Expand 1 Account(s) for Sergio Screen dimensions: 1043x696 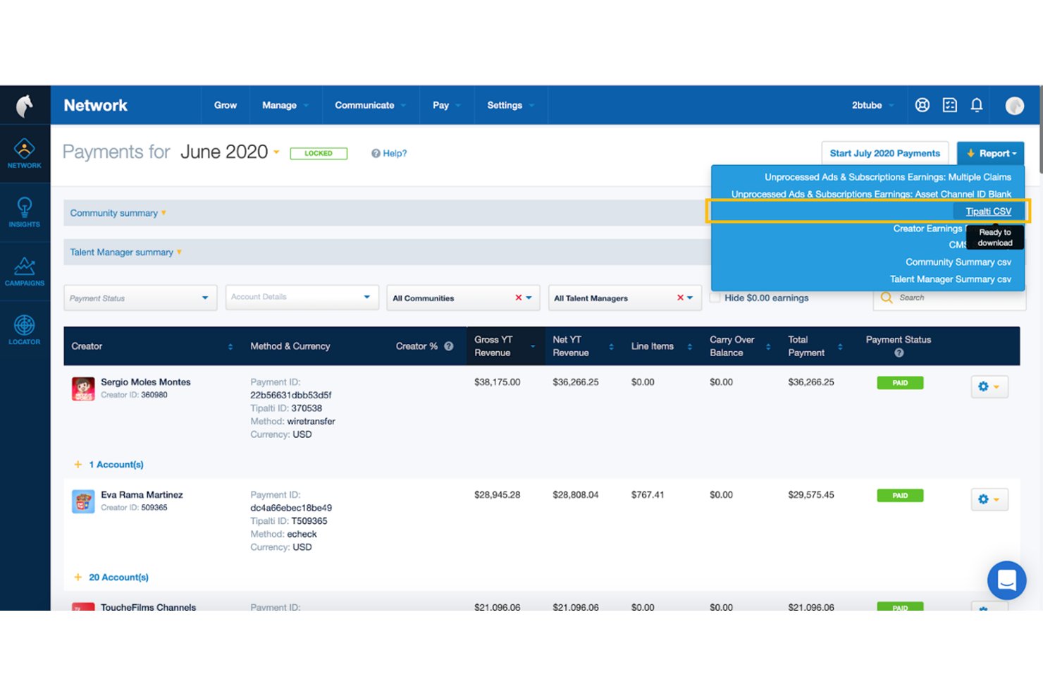click(109, 465)
